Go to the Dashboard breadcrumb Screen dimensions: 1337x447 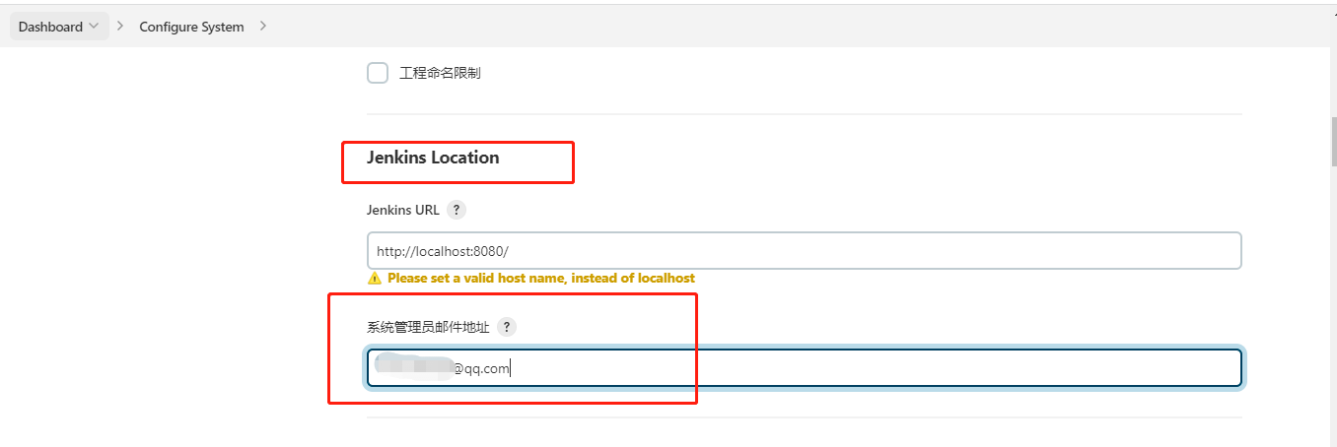pyautogui.click(x=50, y=27)
